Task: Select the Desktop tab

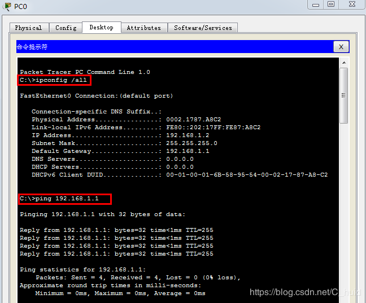Action: tap(102, 27)
